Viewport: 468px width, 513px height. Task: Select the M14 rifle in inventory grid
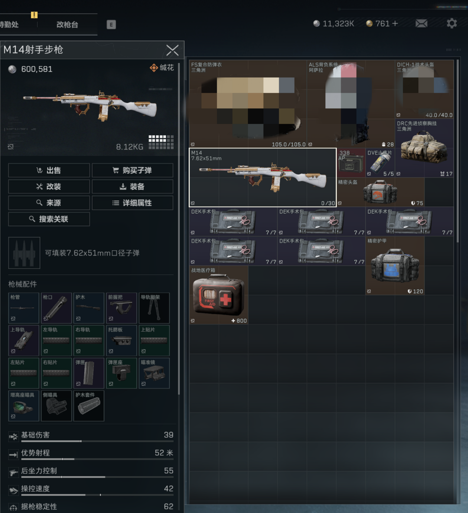click(263, 178)
